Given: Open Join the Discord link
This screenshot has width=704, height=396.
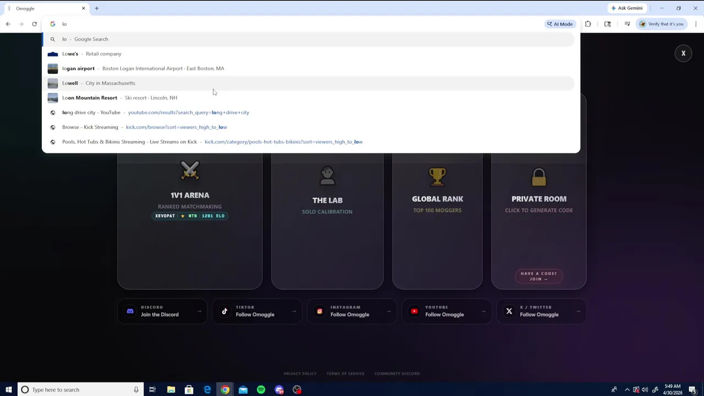Looking at the screenshot, I should tap(162, 311).
